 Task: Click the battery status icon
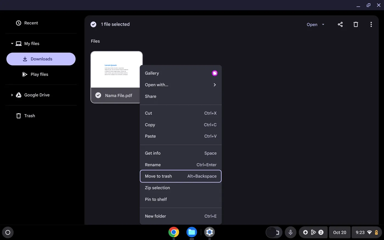pos(377,232)
